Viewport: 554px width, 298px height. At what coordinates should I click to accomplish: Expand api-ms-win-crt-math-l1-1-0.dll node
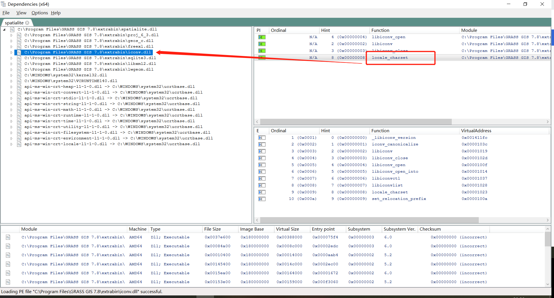11,110
